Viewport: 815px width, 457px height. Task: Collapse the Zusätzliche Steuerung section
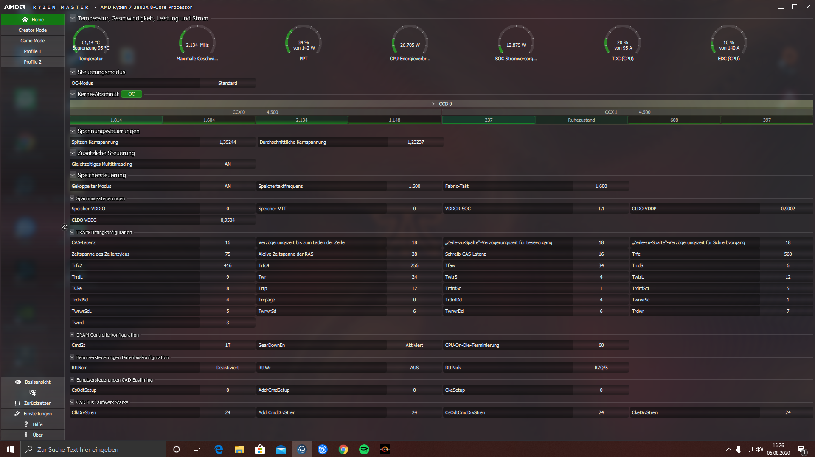[73, 153]
